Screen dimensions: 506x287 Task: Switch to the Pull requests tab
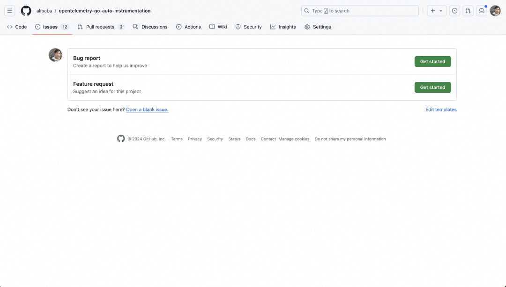click(101, 27)
